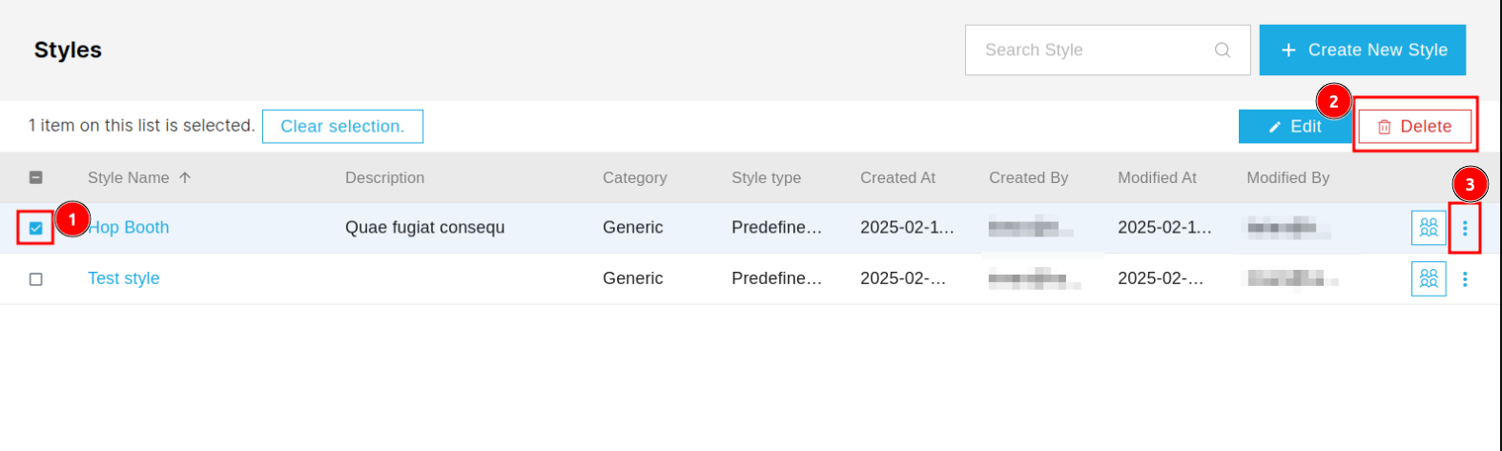
Task: Click the Edit button
Action: [1295, 126]
